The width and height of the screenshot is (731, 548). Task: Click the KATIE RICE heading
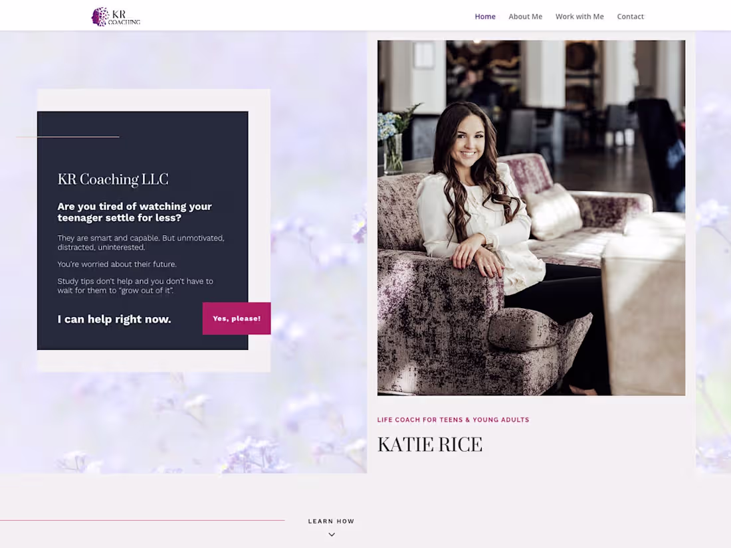[x=429, y=444]
